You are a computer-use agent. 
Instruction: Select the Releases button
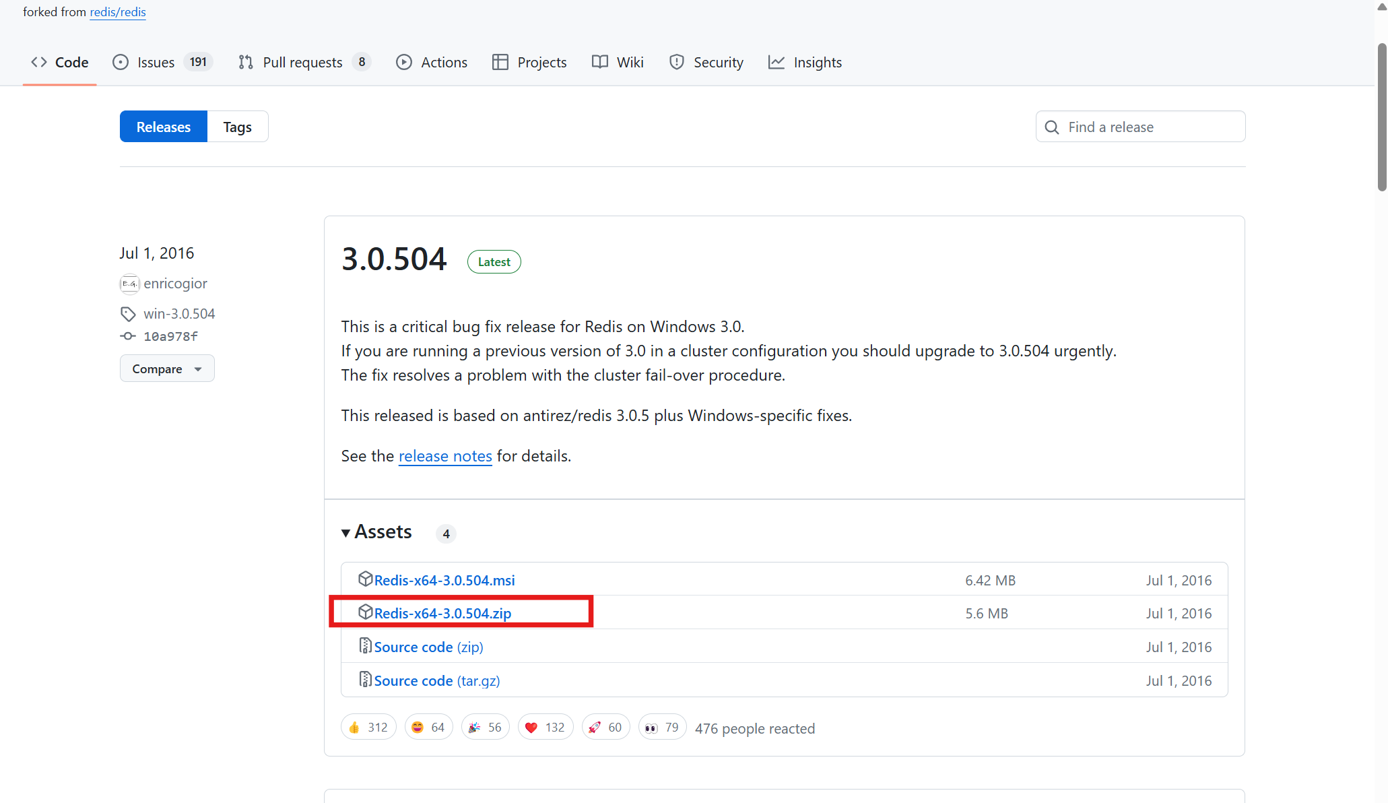click(x=164, y=127)
